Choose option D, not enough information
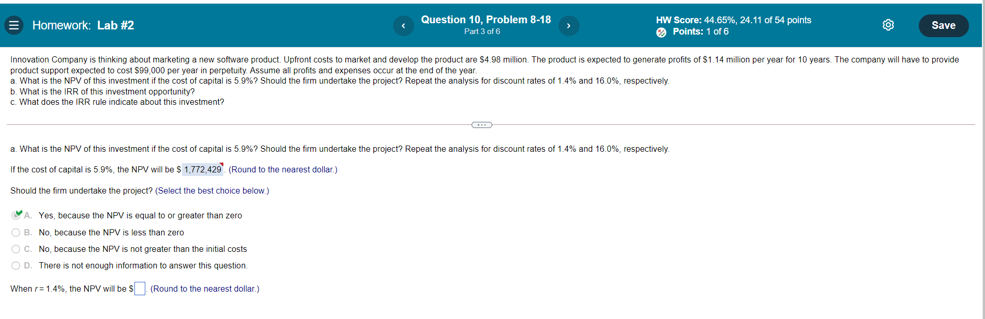Viewport: 985px width, 319px height. pyautogui.click(x=16, y=265)
